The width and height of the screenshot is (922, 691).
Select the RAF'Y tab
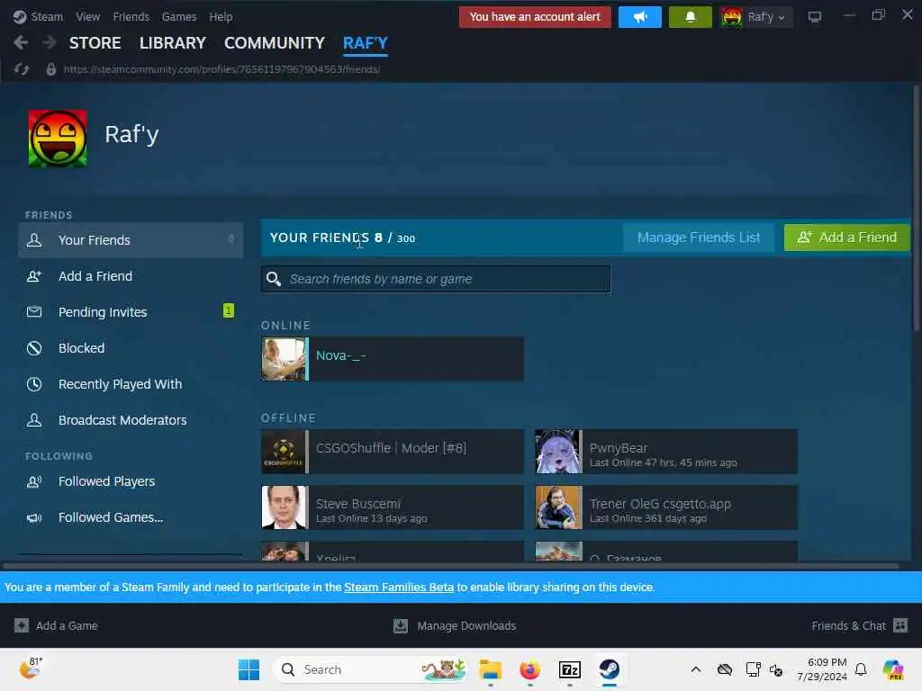(x=366, y=43)
